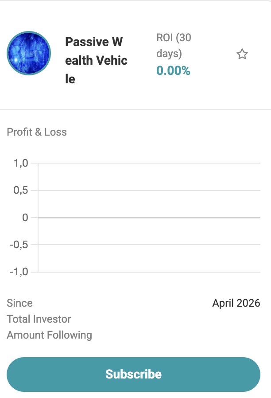
Task: Click the Profit & Loss heading
Action: (x=37, y=132)
